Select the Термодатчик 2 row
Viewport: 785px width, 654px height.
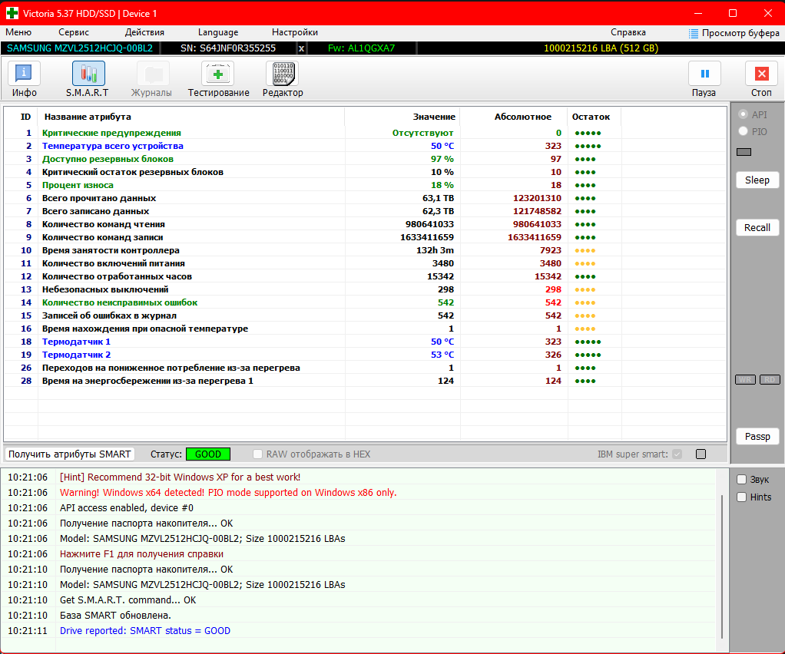click(x=364, y=355)
